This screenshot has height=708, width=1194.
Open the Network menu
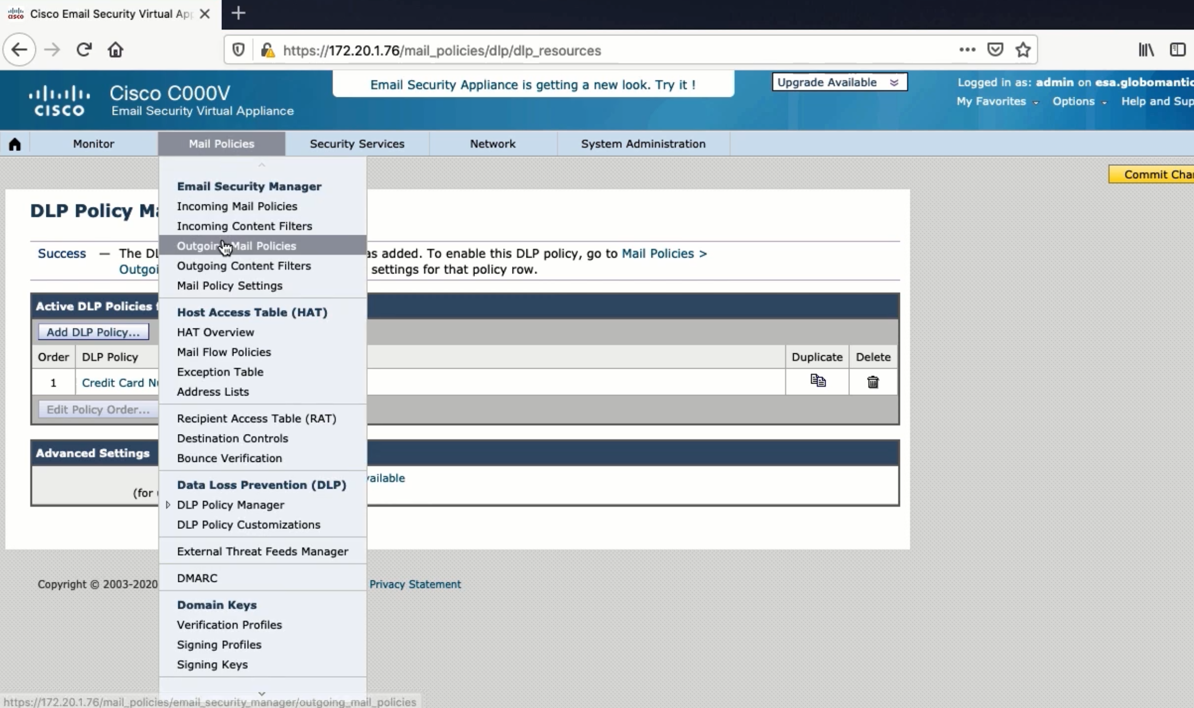pos(492,144)
